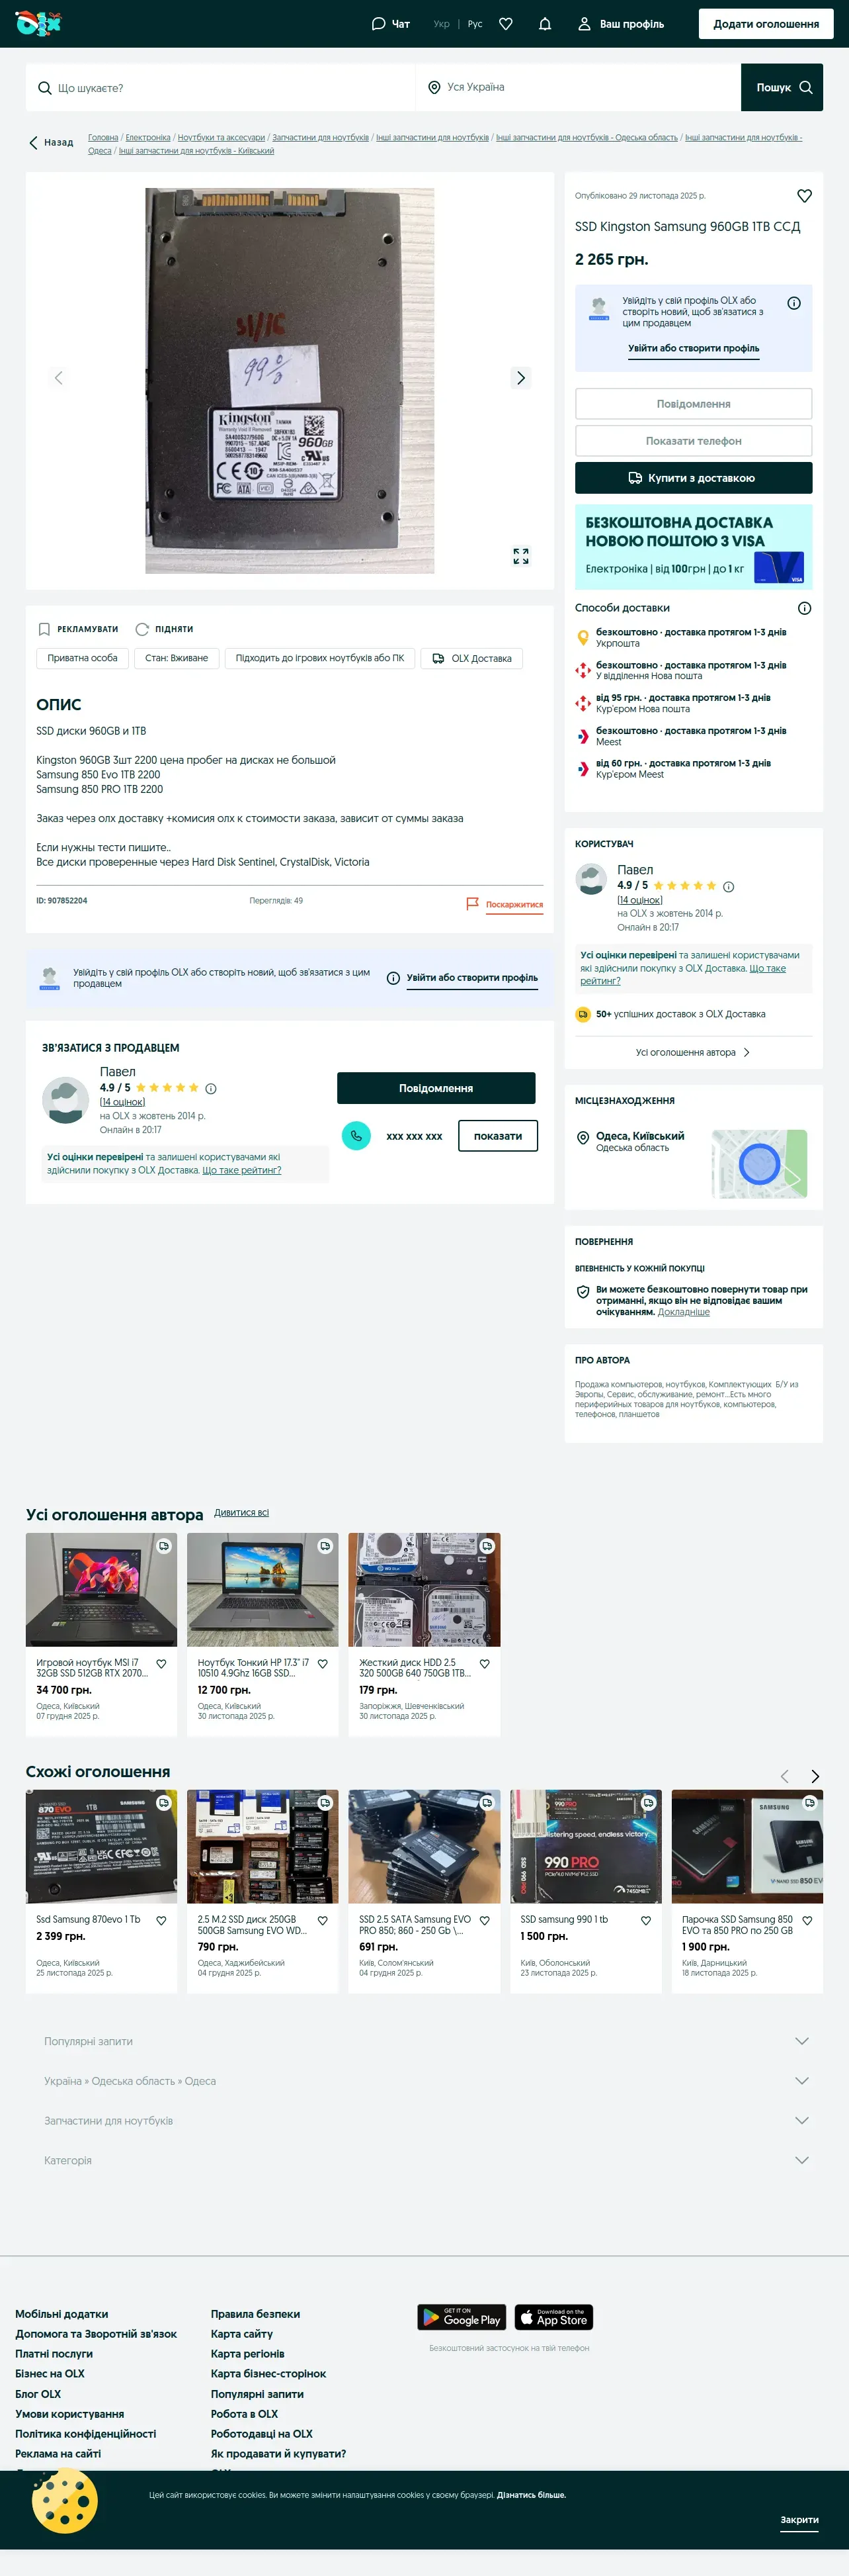This screenshot has width=849, height=2576.
Task: Click Купити з доставкою button
Action: [693, 478]
